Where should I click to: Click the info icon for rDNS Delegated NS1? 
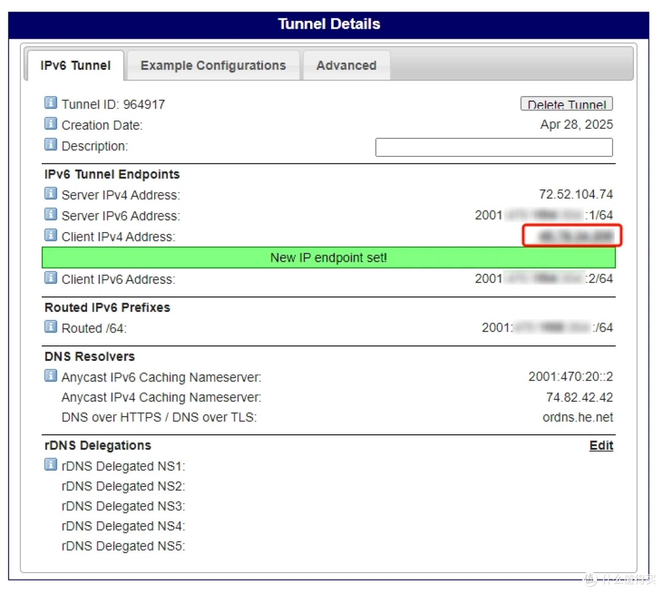click(x=50, y=464)
